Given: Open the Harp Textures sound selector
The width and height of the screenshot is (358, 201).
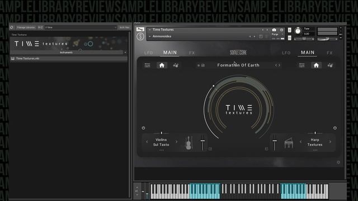Looking at the screenshot, I should pyautogui.click(x=315, y=142).
